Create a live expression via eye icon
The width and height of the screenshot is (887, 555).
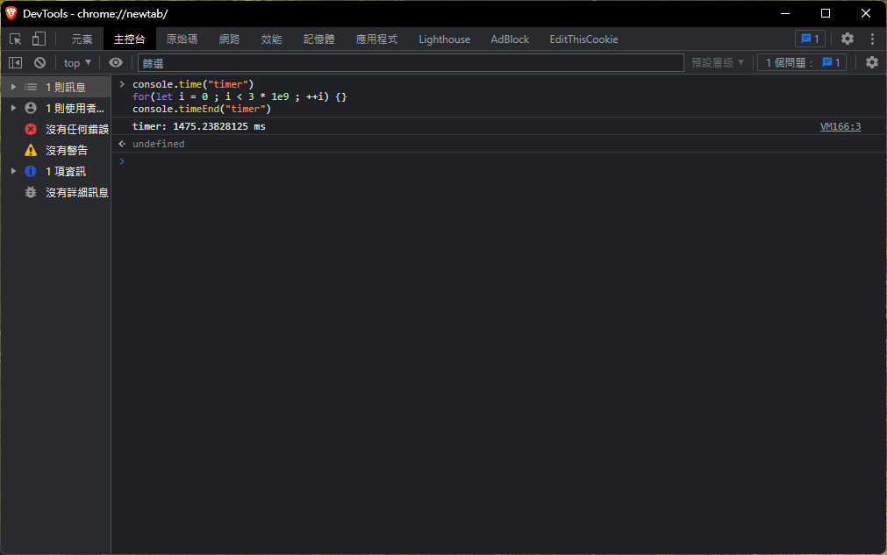coord(116,62)
